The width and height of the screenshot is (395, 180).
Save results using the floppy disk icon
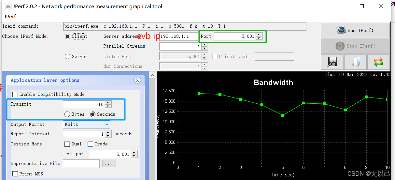332,62
